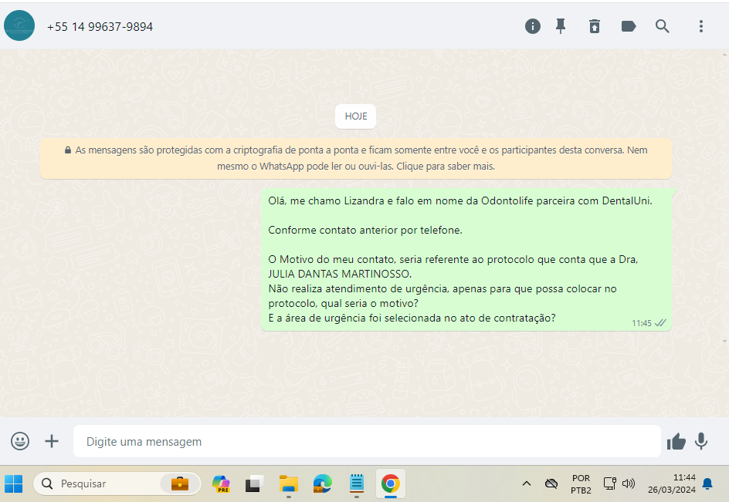Click double check read receipt icon

[x=660, y=323]
